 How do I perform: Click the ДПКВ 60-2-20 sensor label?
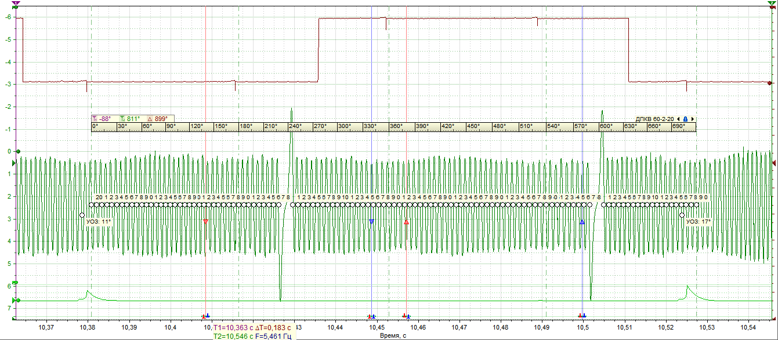pos(654,119)
